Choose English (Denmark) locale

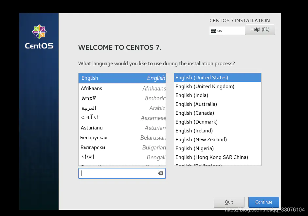point(217,122)
